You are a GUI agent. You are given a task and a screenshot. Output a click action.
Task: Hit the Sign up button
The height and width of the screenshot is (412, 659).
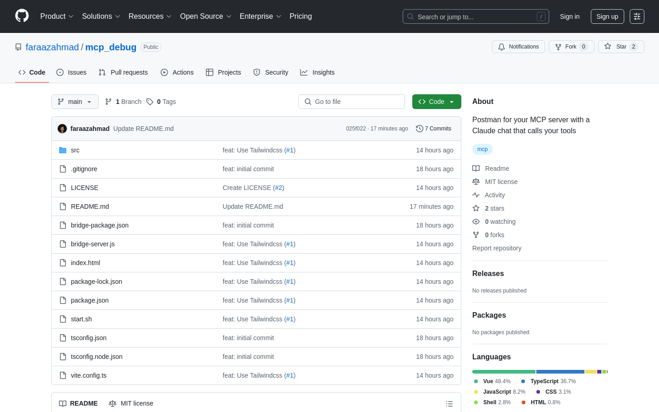(x=607, y=16)
